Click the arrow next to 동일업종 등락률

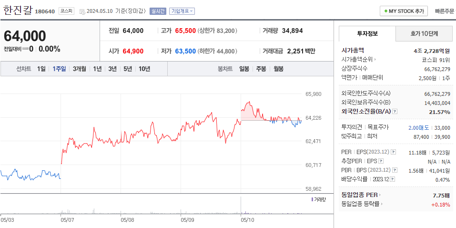[x=382, y=204]
